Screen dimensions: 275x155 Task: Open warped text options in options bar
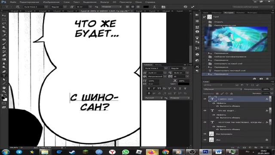click(155, 7)
